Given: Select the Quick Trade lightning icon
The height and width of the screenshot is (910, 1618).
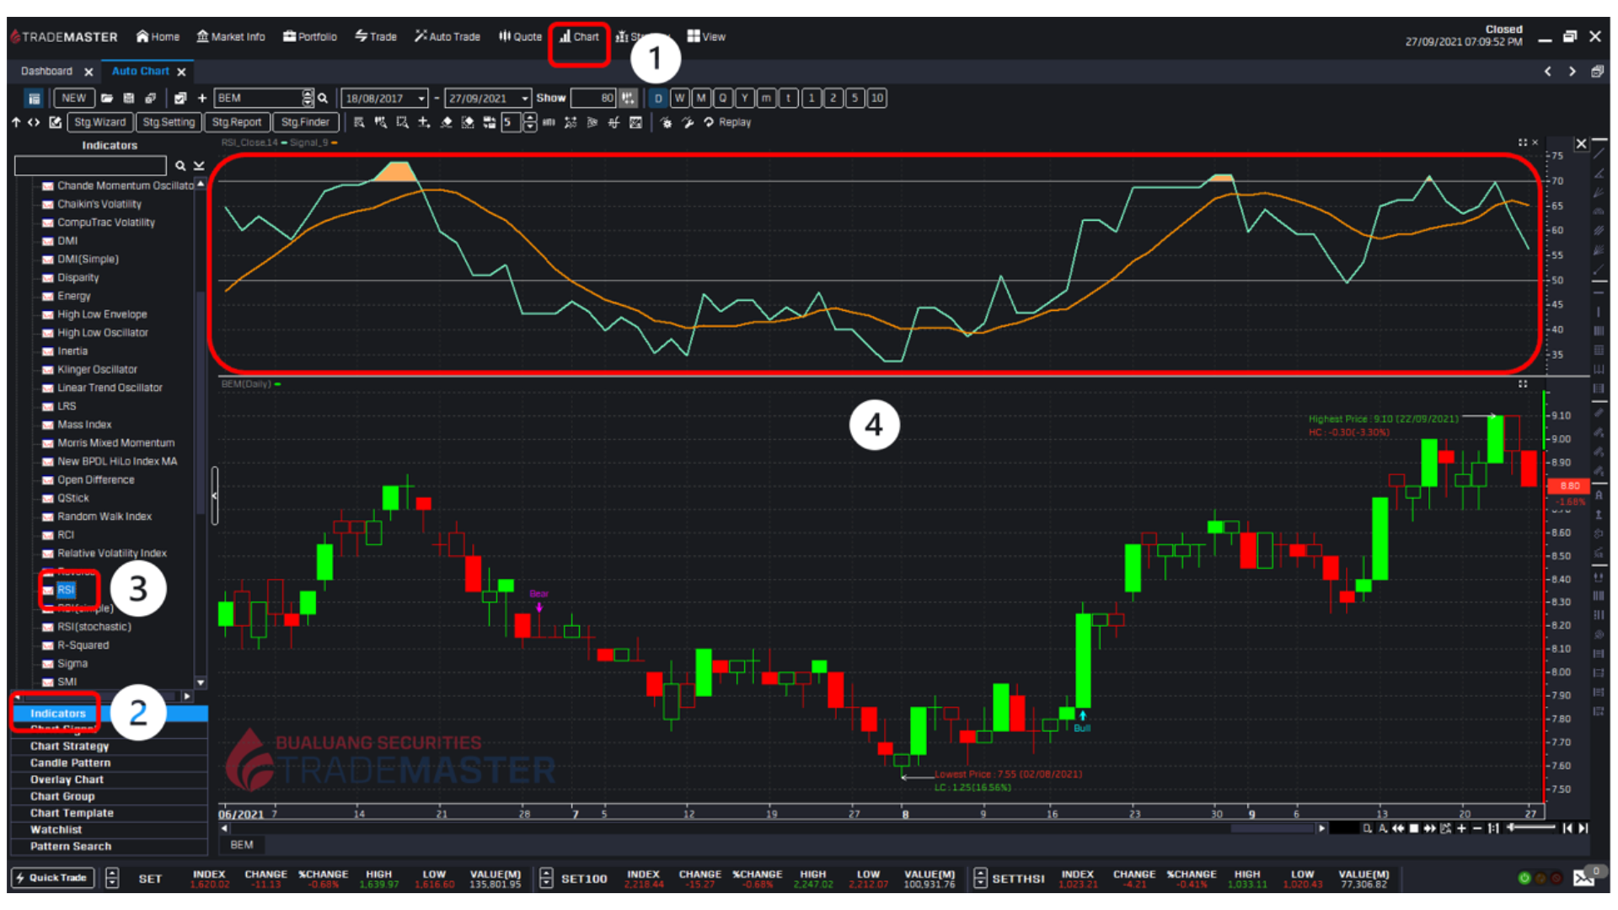Looking at the screenshot, I should tap(19, 878).
